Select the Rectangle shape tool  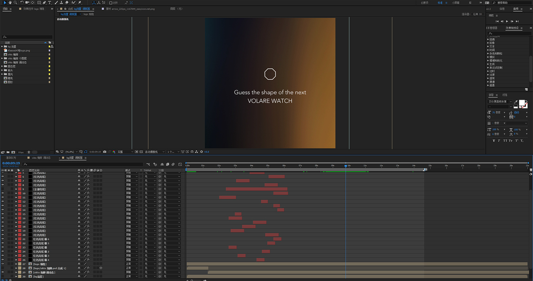point(39,3)
